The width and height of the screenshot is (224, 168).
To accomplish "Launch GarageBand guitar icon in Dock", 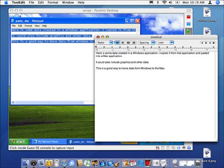I will coord(118,163).
